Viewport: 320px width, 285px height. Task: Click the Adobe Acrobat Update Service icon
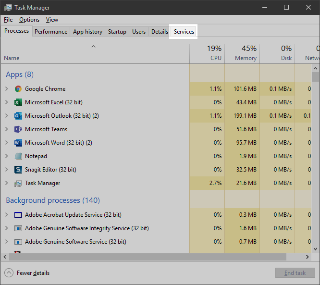(x=18, y=215)
